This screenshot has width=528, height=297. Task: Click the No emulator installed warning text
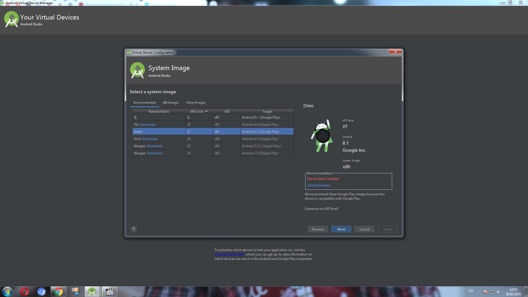pos(323,179)
